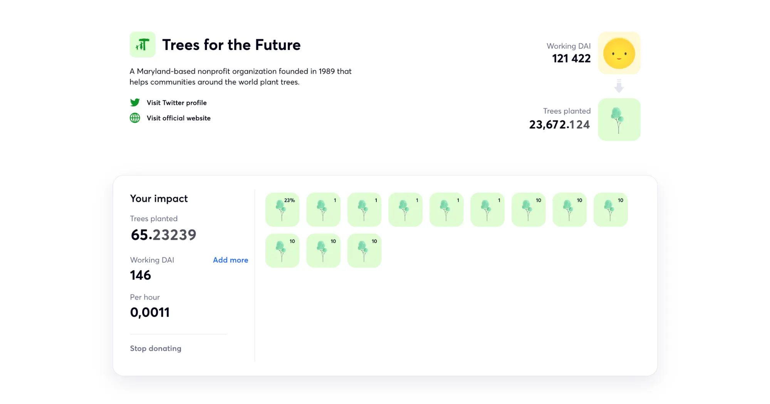770x404 pixels.
Task: Click the Working DAI value 146
Action: coord(141,275)
